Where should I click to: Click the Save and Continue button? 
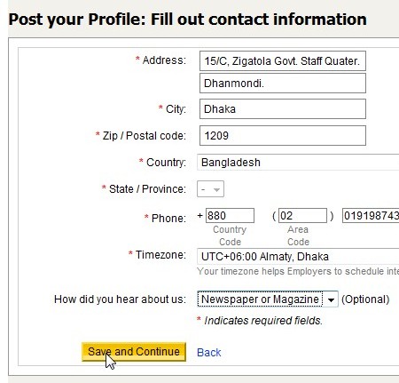click(x=134, y=352)
